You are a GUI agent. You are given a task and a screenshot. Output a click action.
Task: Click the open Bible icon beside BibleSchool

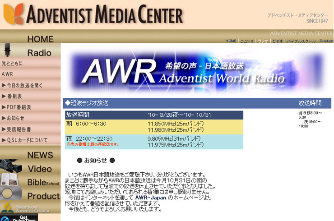[9, 180]
